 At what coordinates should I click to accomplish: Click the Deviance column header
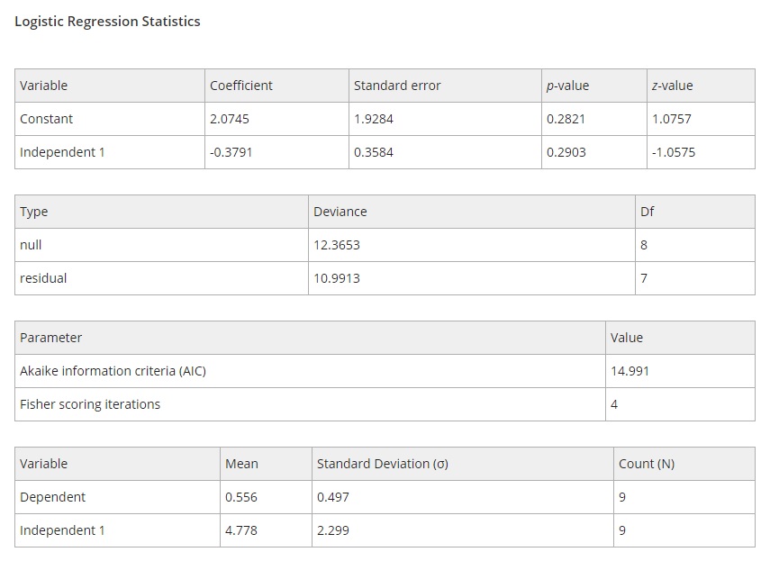(x=339, y=211)
